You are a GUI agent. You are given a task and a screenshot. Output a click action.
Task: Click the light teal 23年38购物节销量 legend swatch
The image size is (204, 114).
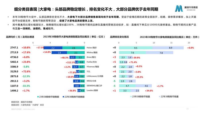(131, 97)
